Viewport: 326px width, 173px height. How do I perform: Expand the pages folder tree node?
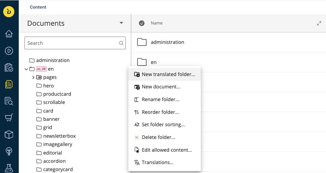[33, 78]
